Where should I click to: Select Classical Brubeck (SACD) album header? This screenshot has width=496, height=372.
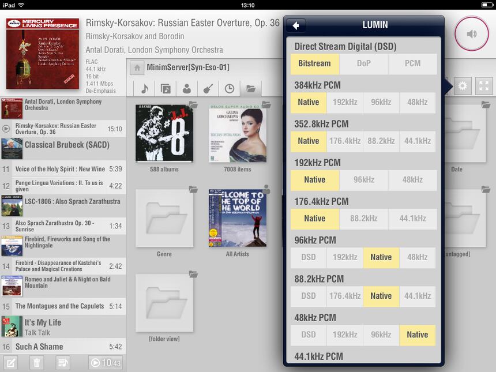pos(63,149)
